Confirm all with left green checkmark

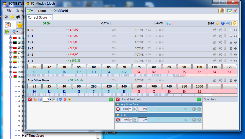(111, 99)
